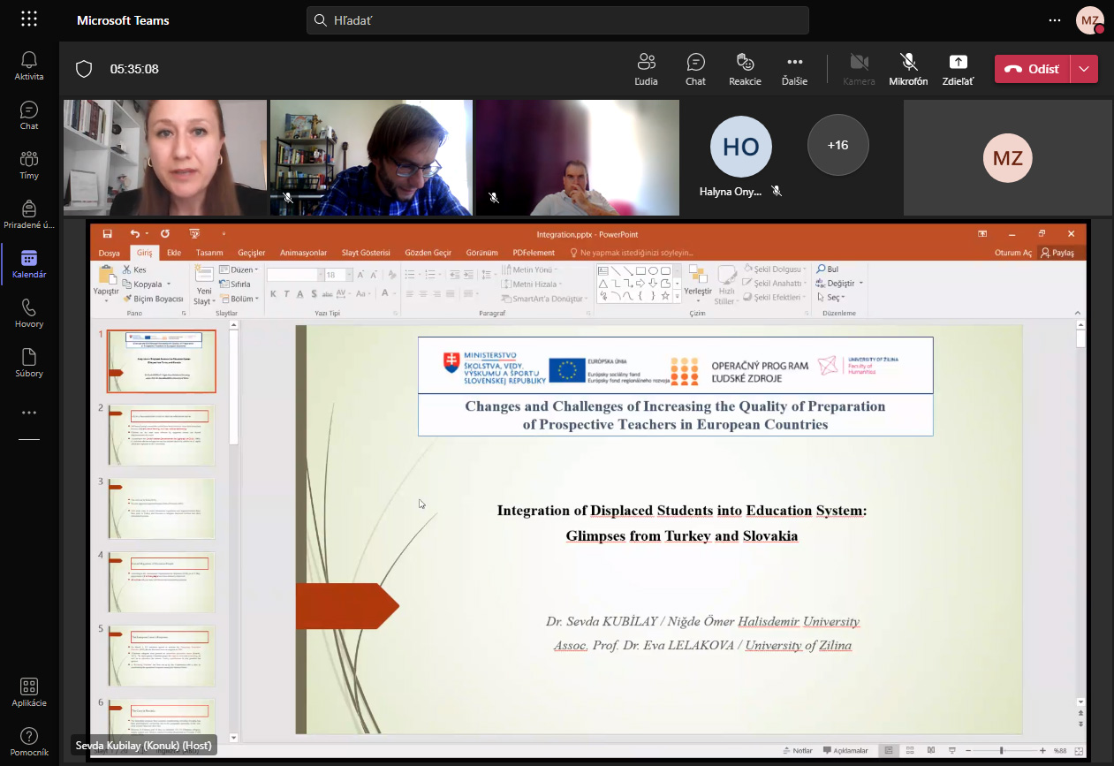Toggle the meeting Chat panel

(x=695, y=68)
